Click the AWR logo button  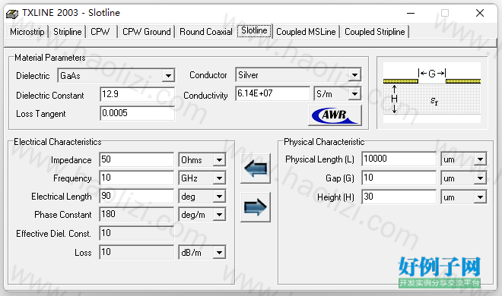click(335, 115)
